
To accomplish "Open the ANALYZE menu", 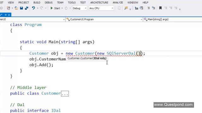I will click(118, 3).
